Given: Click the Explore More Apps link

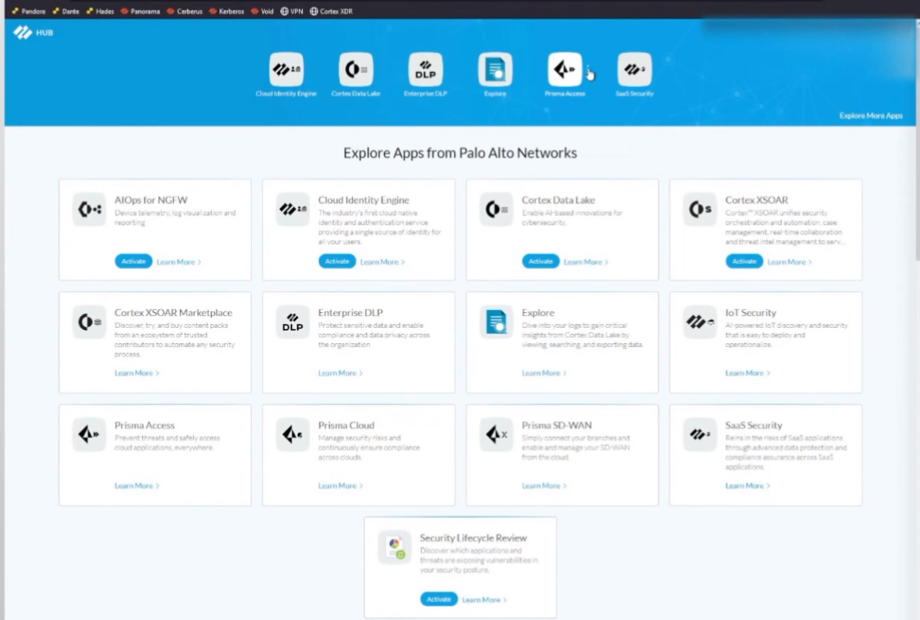Looking at the screenshot, I should pyautogui.click(x=871, y=116).
